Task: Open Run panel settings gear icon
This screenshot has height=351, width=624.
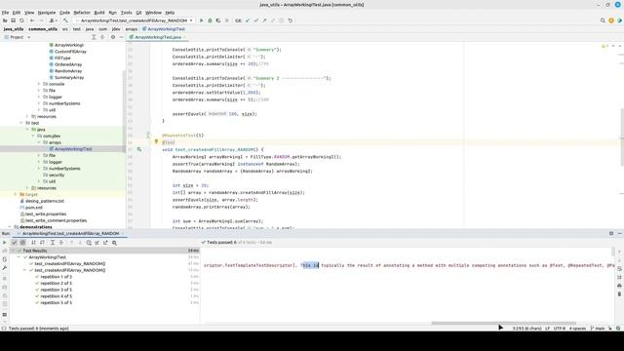Action: pos(611,234)
